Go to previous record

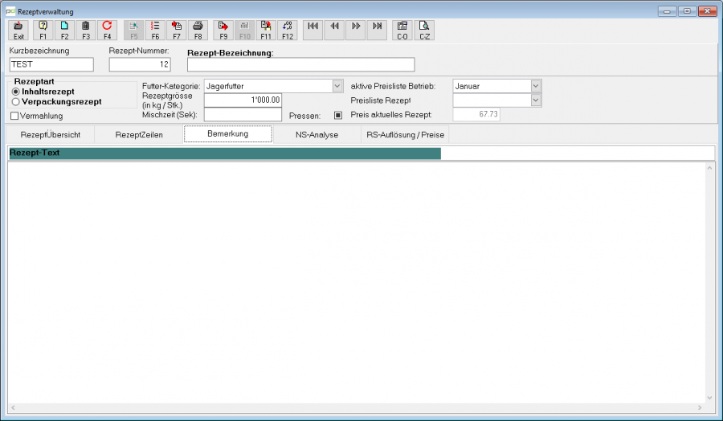(x=334, y=31)
